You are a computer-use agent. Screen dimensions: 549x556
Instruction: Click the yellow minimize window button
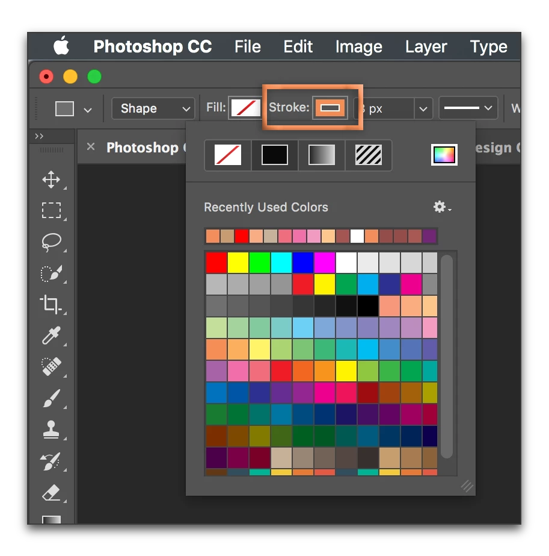70,77
